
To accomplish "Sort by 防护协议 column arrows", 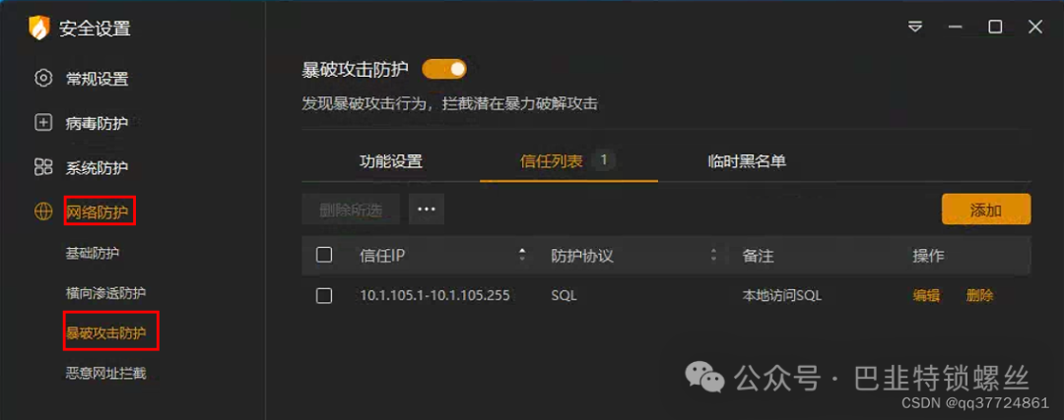I will point(713,255).
